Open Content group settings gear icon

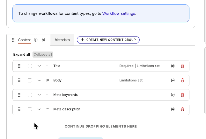point(36,40)
